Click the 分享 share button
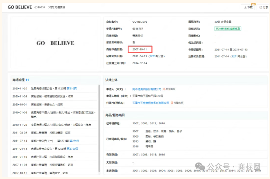 tap(262, 7)
